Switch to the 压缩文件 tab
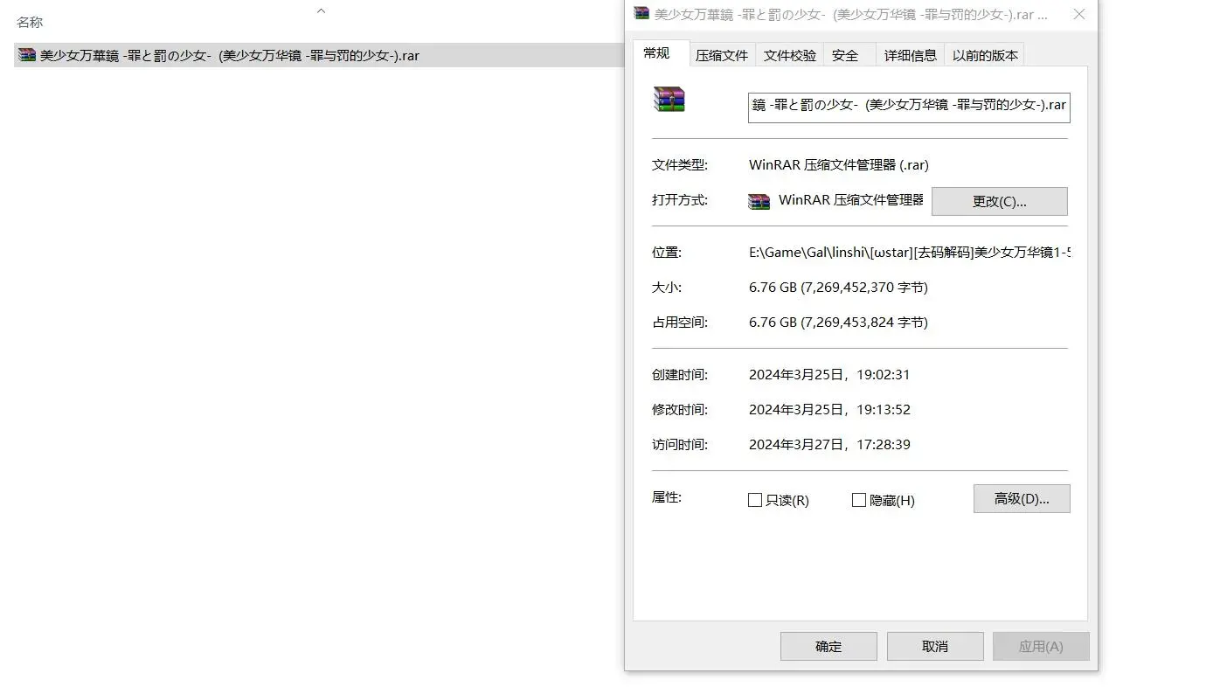Viewport: 1227px width, 687px height. 722,55
